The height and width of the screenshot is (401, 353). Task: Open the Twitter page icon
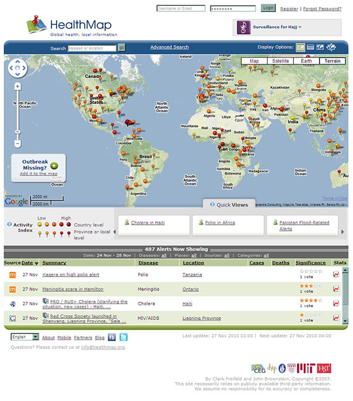[124, 338]
